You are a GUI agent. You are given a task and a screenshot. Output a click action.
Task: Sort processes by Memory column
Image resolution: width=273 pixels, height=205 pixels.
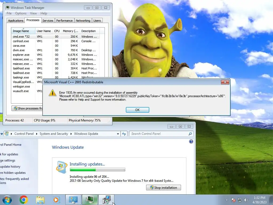(x=70, y=31)
